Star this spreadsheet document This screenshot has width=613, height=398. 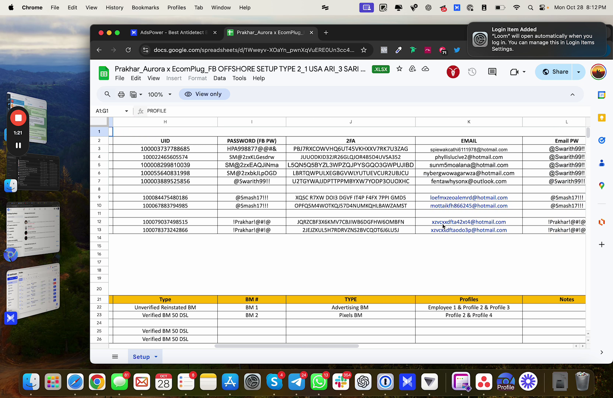(x=399, y=69)
